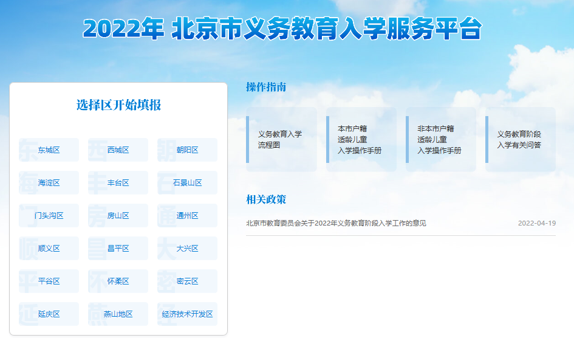
Task: Choose 密云区 district
Action: pyautogui.click(x=187, y=281)
